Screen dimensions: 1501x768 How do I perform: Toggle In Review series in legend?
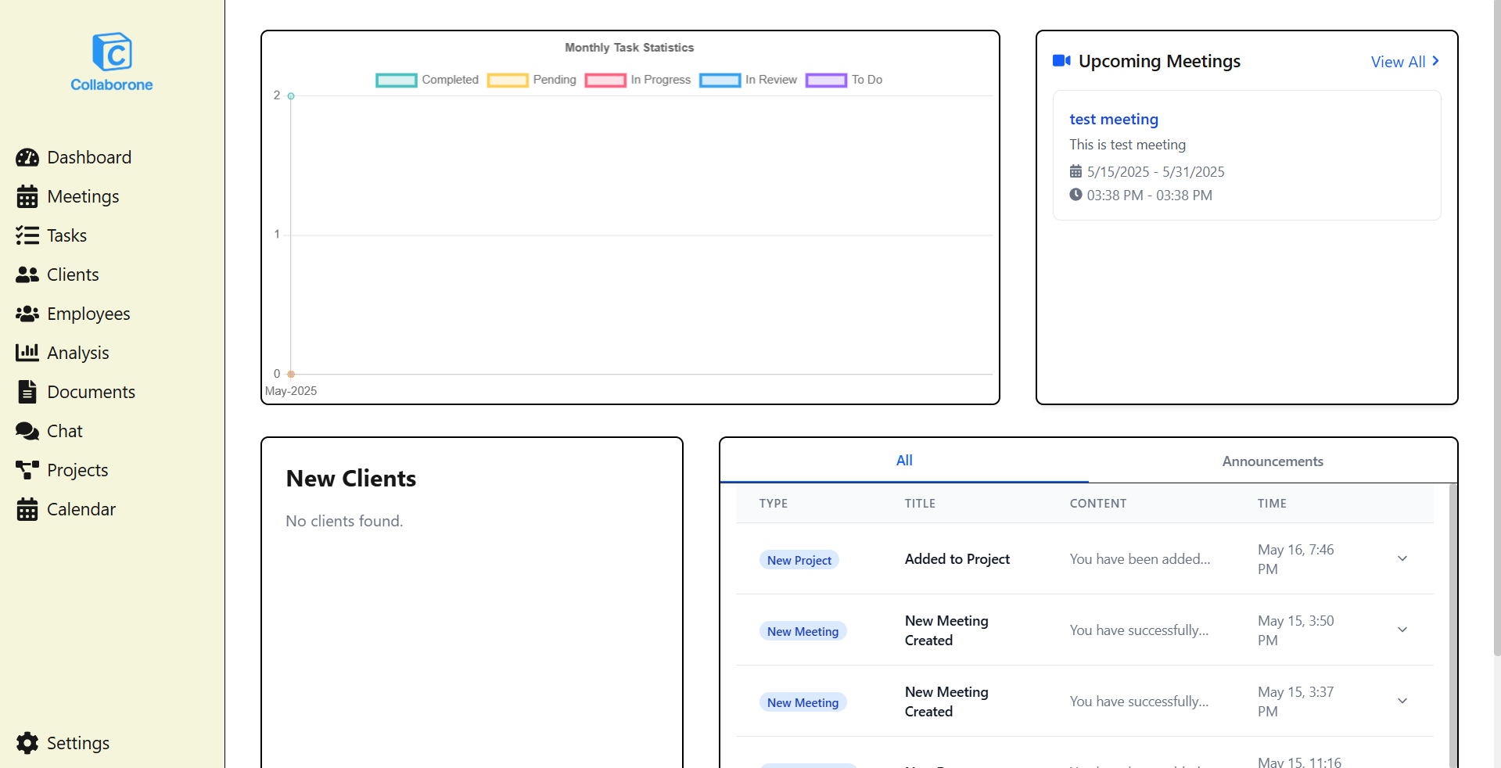coord(749,80)
